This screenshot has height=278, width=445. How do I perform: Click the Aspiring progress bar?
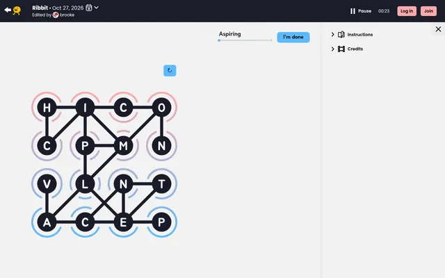245,40
